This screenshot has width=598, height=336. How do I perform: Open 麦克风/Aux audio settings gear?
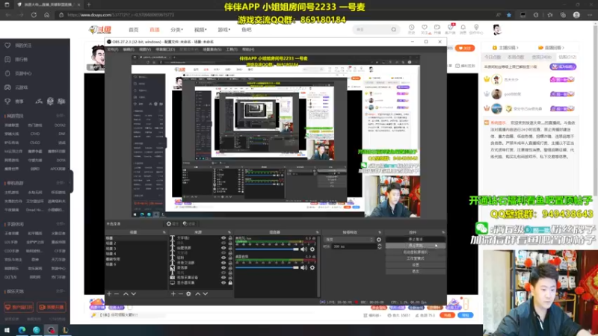click(x=312, y=249)
